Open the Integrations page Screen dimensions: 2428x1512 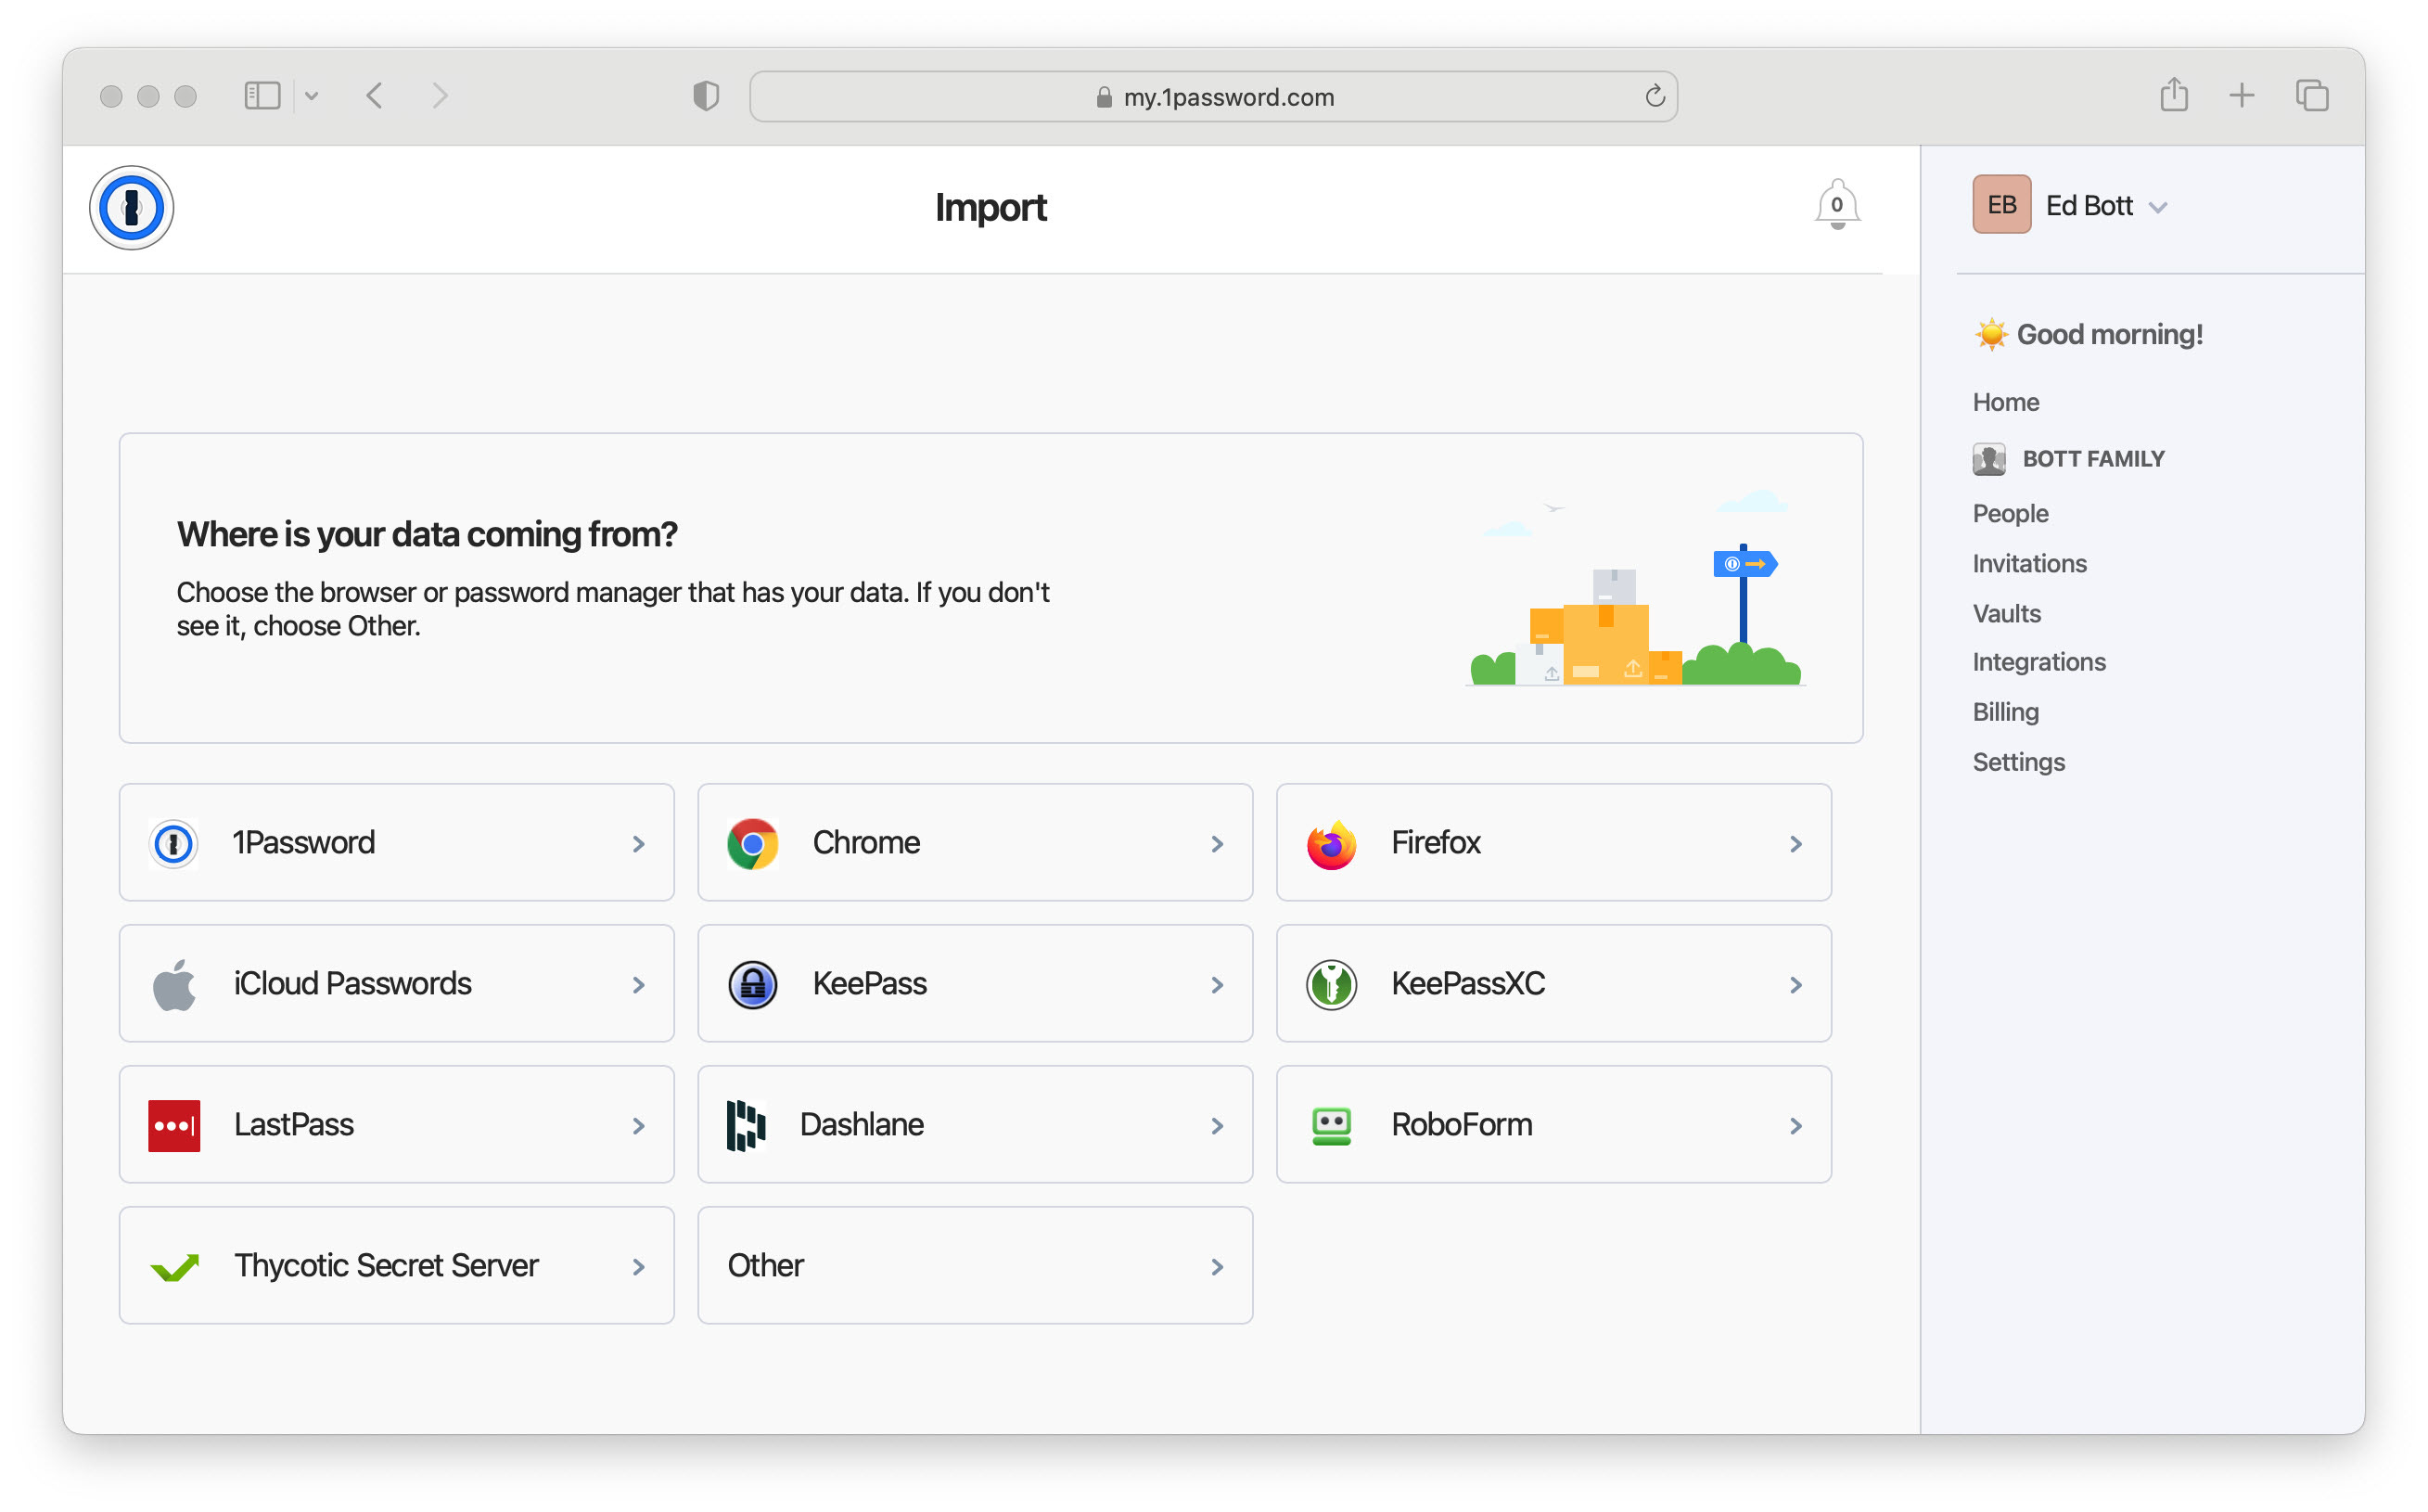click(x=2038, y=661)
